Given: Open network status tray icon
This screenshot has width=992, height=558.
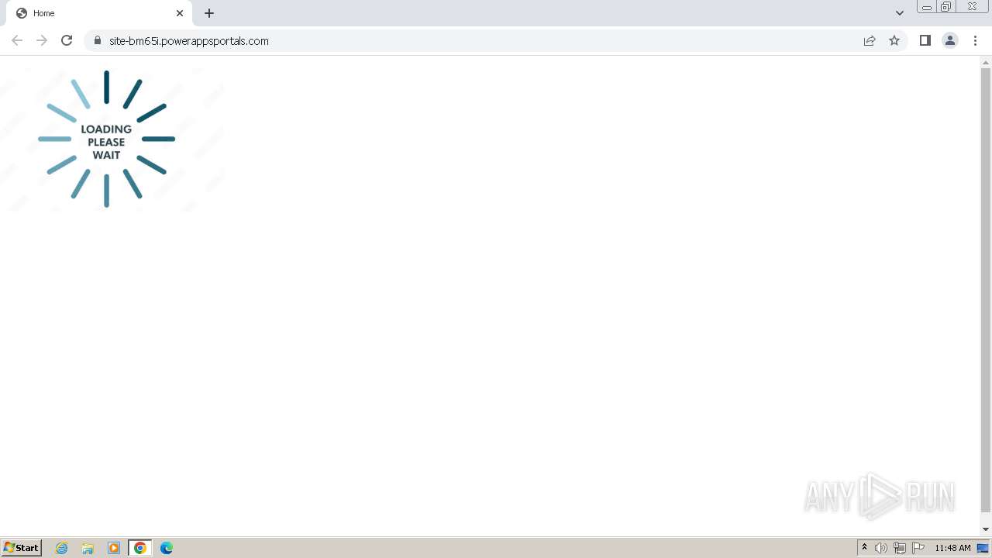Looking at the screenshot, I should 900,548.
